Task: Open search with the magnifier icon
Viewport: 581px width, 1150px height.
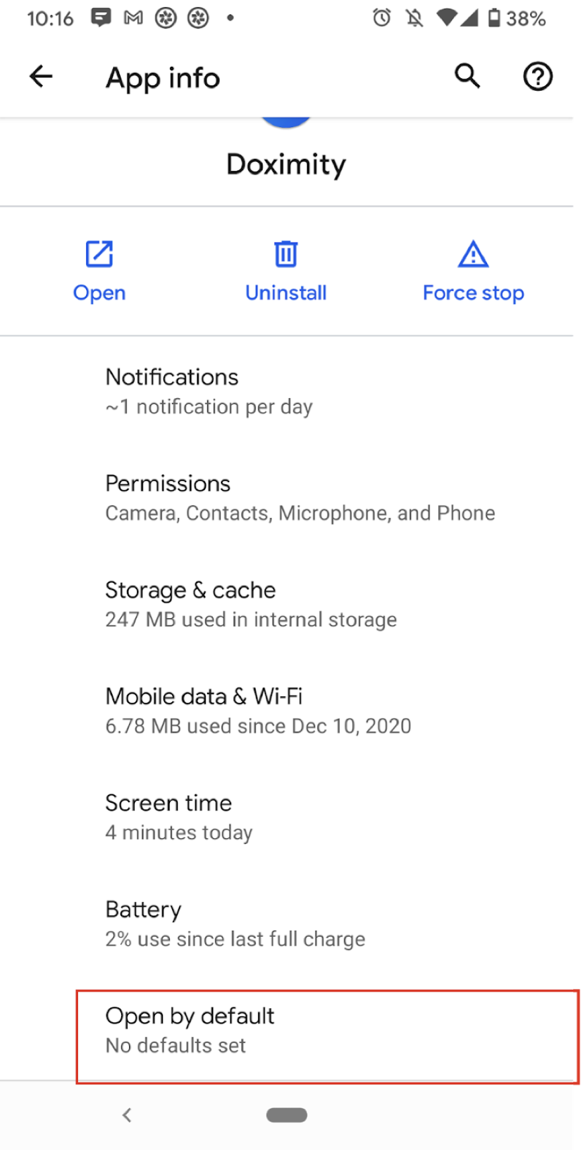Action: click(467, 76)
